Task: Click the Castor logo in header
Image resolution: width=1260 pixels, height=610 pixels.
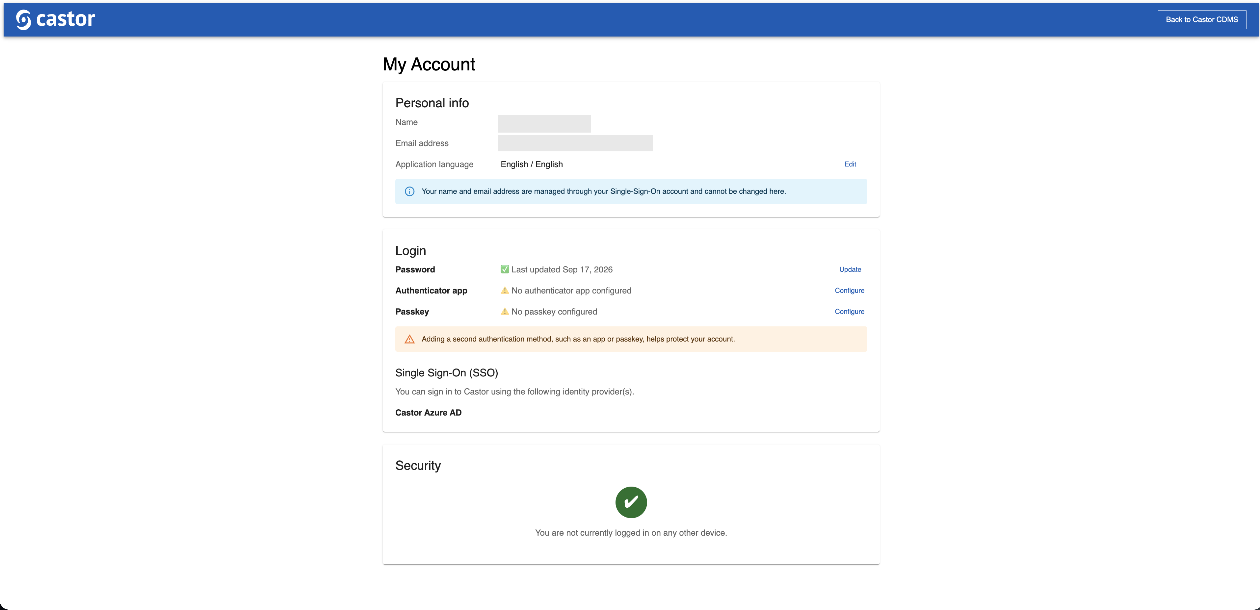Action: [55, 19]
